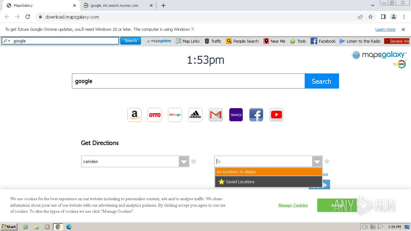Image resolution: width=411 pixels, height=231 pixels.
Task: Expand the camden From location dropdown
Action: (x=184, y=161)
